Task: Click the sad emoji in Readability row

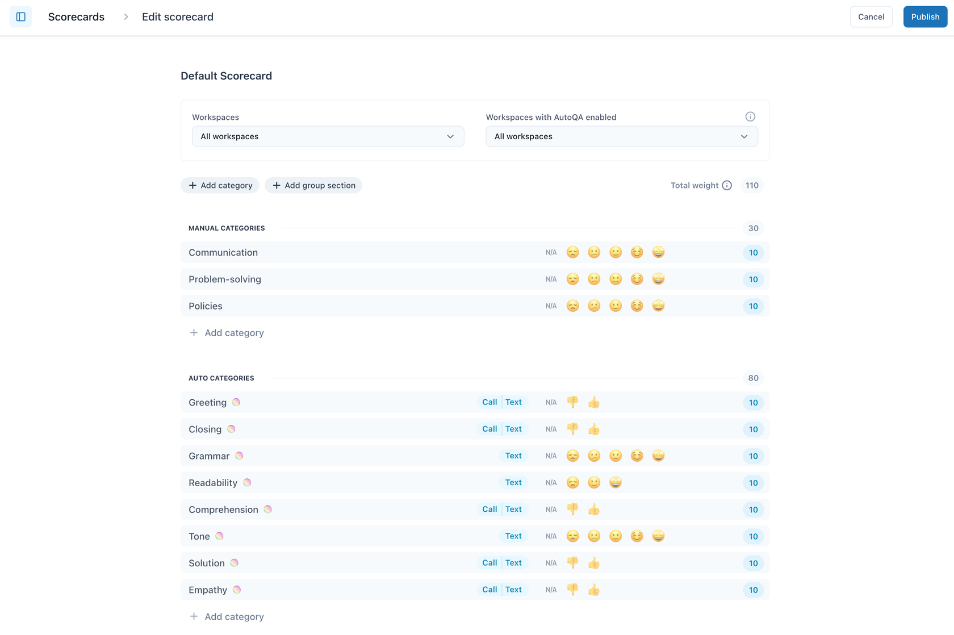Action: [x=572, y=483]
